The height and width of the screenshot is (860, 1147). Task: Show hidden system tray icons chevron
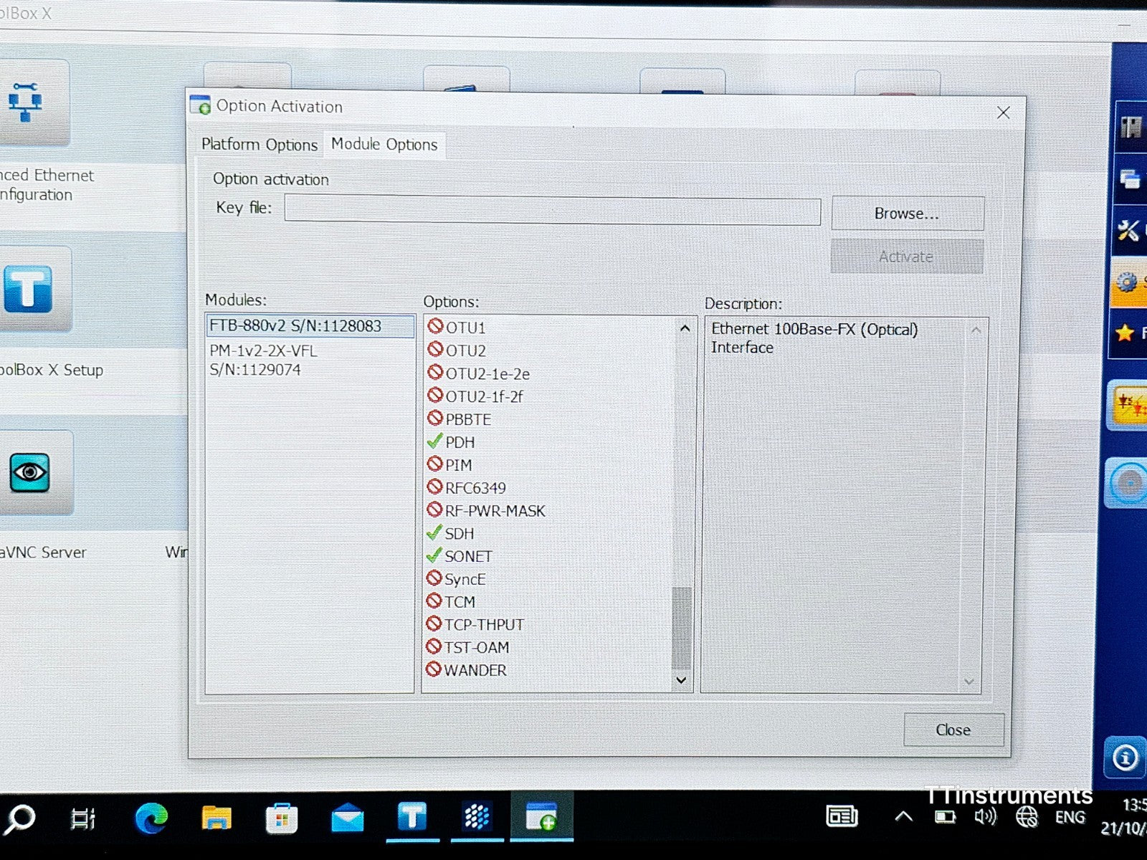[x=903, y=816]
